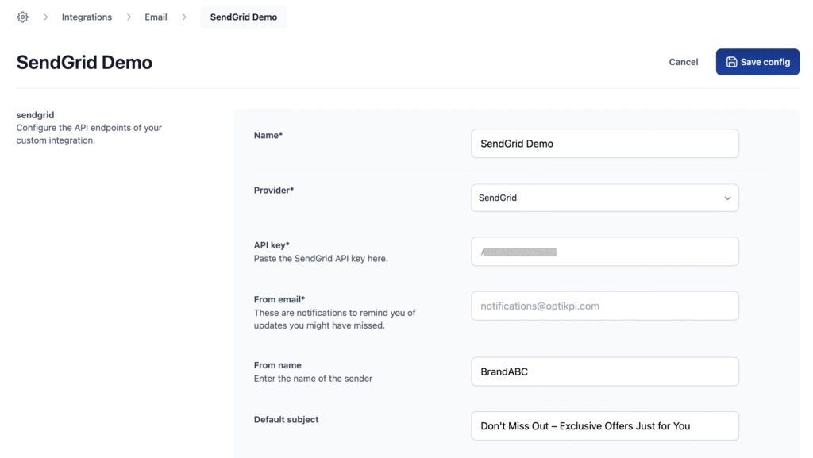Viewport: 813px width, 458px height.
Task: Click the floppy disk icon in Save config
Action: tap(731, 62)
